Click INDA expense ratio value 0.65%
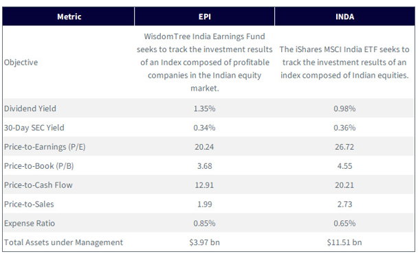The height and width of the screenshot is (256, 420). (344, 223)
